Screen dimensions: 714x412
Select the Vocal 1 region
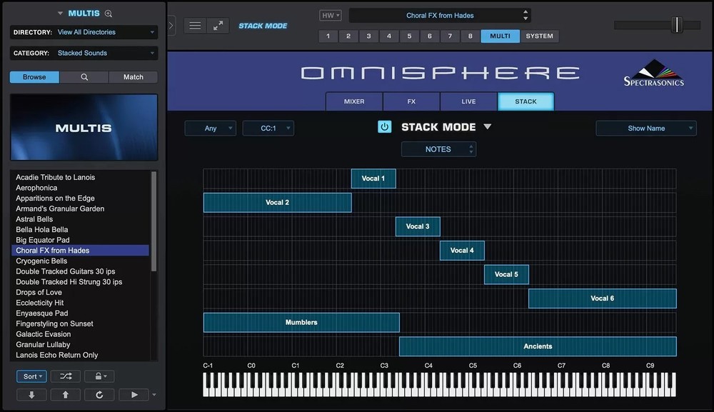tap(373, 179)
